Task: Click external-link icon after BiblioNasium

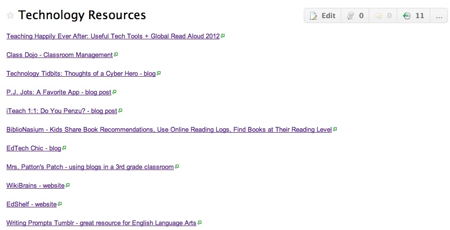Action: click(335, 129)
